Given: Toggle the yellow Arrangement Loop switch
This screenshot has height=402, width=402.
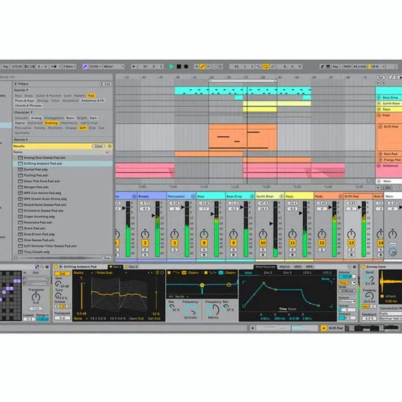Looking at the screenshot, I should coord(266,66).
